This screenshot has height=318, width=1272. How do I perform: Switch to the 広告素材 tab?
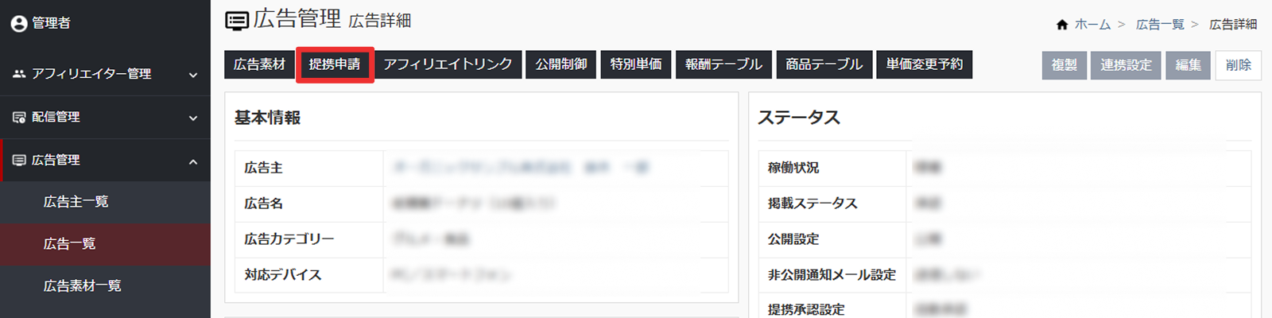pos(259,64)
